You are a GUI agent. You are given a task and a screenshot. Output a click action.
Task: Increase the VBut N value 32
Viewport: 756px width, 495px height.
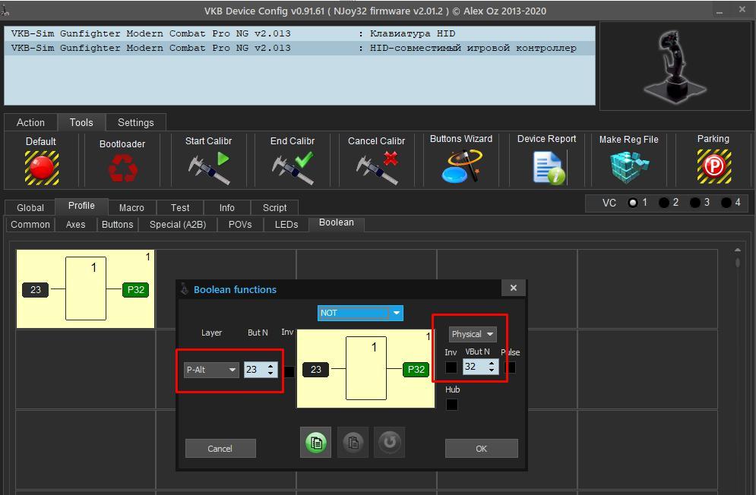[492, 363]
